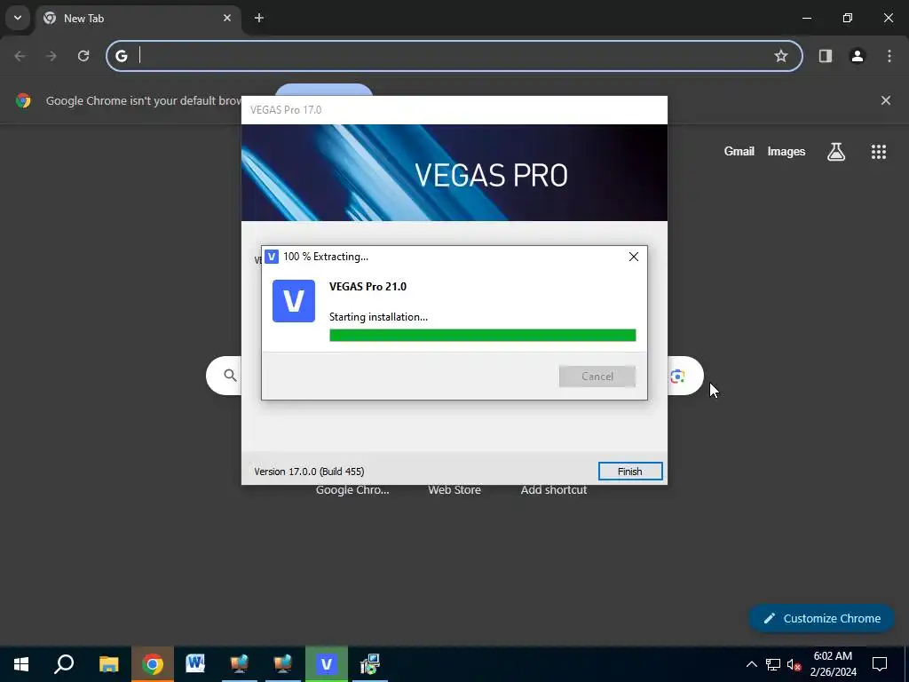Click first installer monitor icon in taskbar

coord(240,664)
